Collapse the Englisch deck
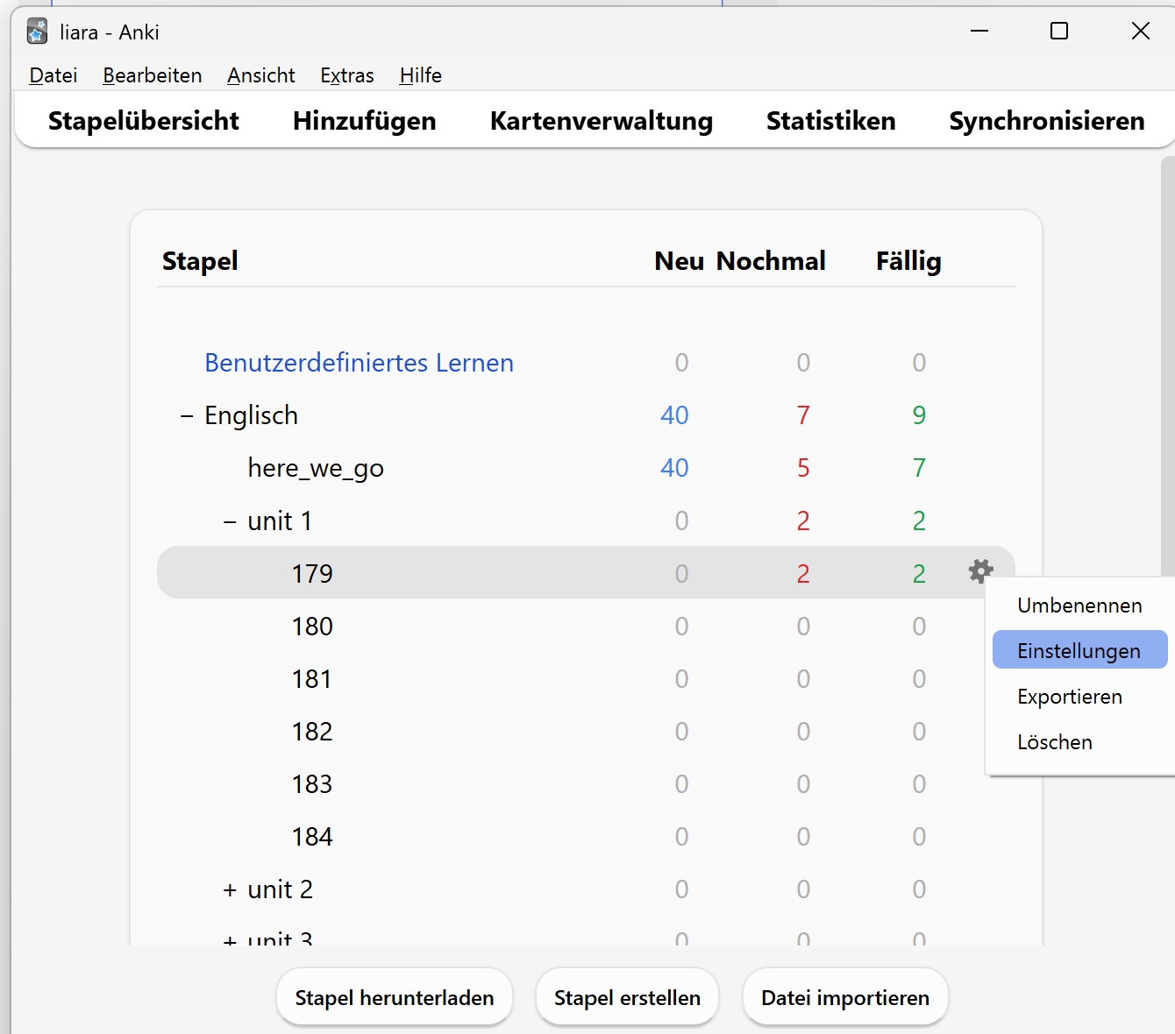1175x1034 pixels. (x=187, y=415)
